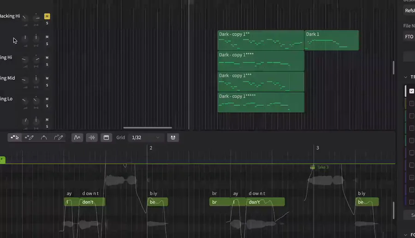Toggle the pitch curve display button

point(77,137)
